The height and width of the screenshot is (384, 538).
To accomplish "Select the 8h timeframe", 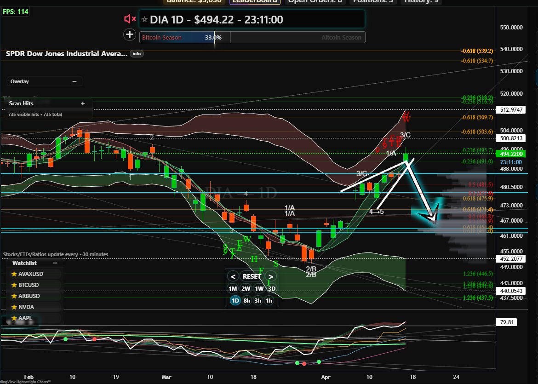I will (x=247, y=301).
